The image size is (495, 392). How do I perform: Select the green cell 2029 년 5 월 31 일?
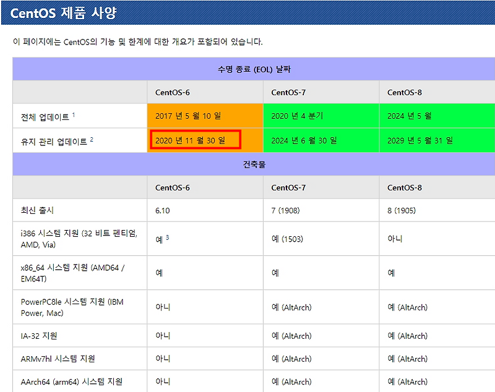pyautogui.click(x=420, y=140)
